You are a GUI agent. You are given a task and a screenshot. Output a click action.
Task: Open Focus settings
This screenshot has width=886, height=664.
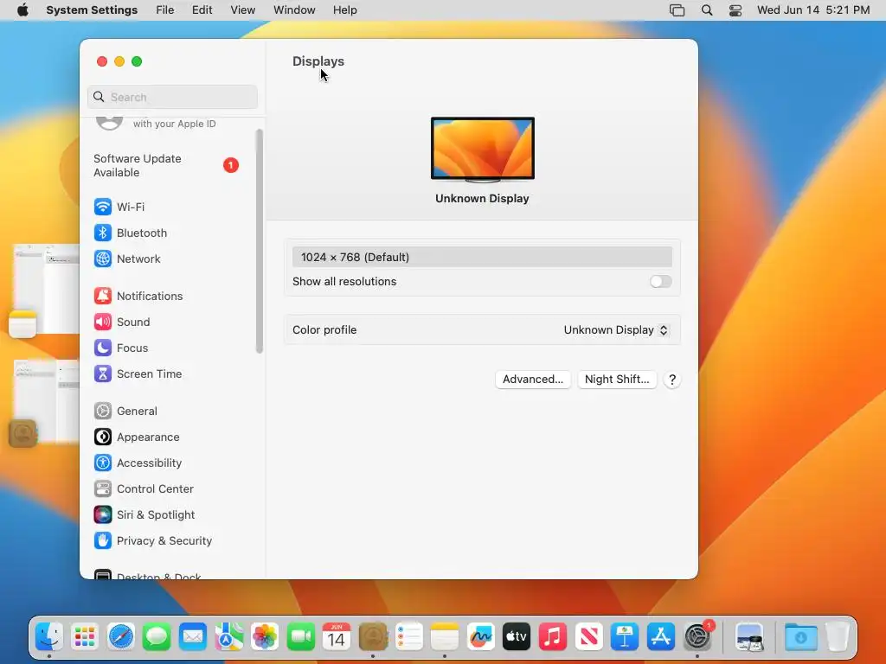(x=121, y=348)
